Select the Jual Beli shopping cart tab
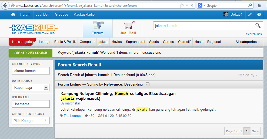Screen dimensions: 267x139 (x=128, y=28)
